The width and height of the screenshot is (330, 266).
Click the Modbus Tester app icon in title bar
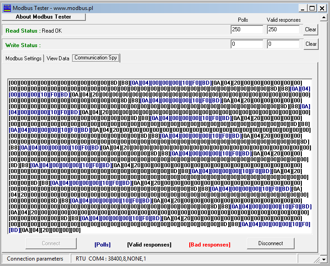coord(7,8)
